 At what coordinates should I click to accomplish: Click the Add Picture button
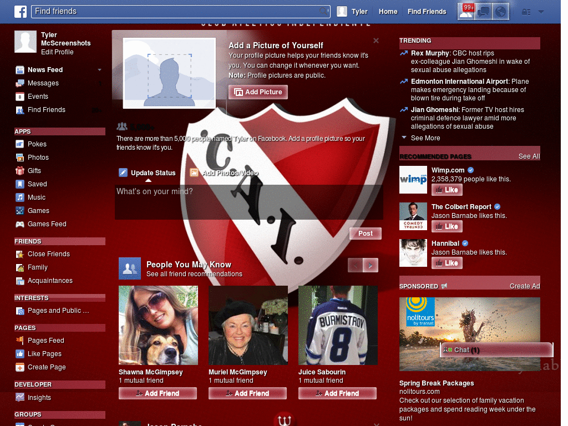pyautogui.click(x=258, y=92)
